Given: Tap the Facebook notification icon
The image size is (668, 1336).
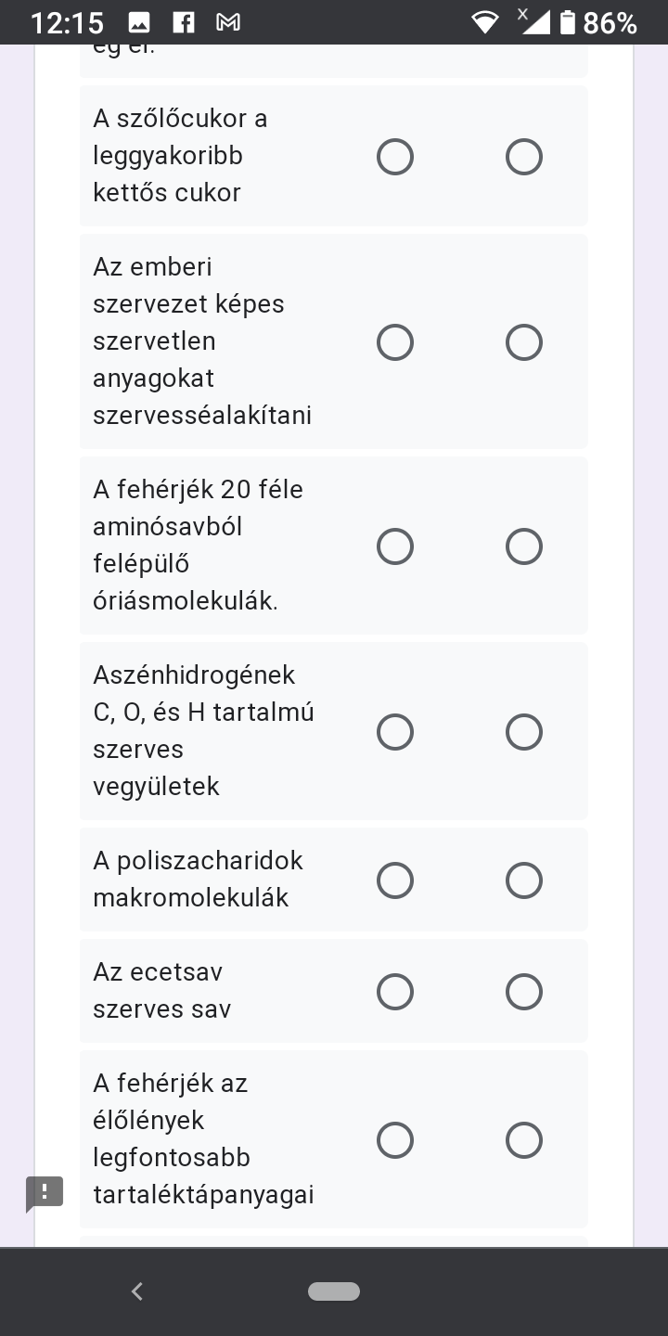Looking at the screenshot, I should [x=184, y=23].
